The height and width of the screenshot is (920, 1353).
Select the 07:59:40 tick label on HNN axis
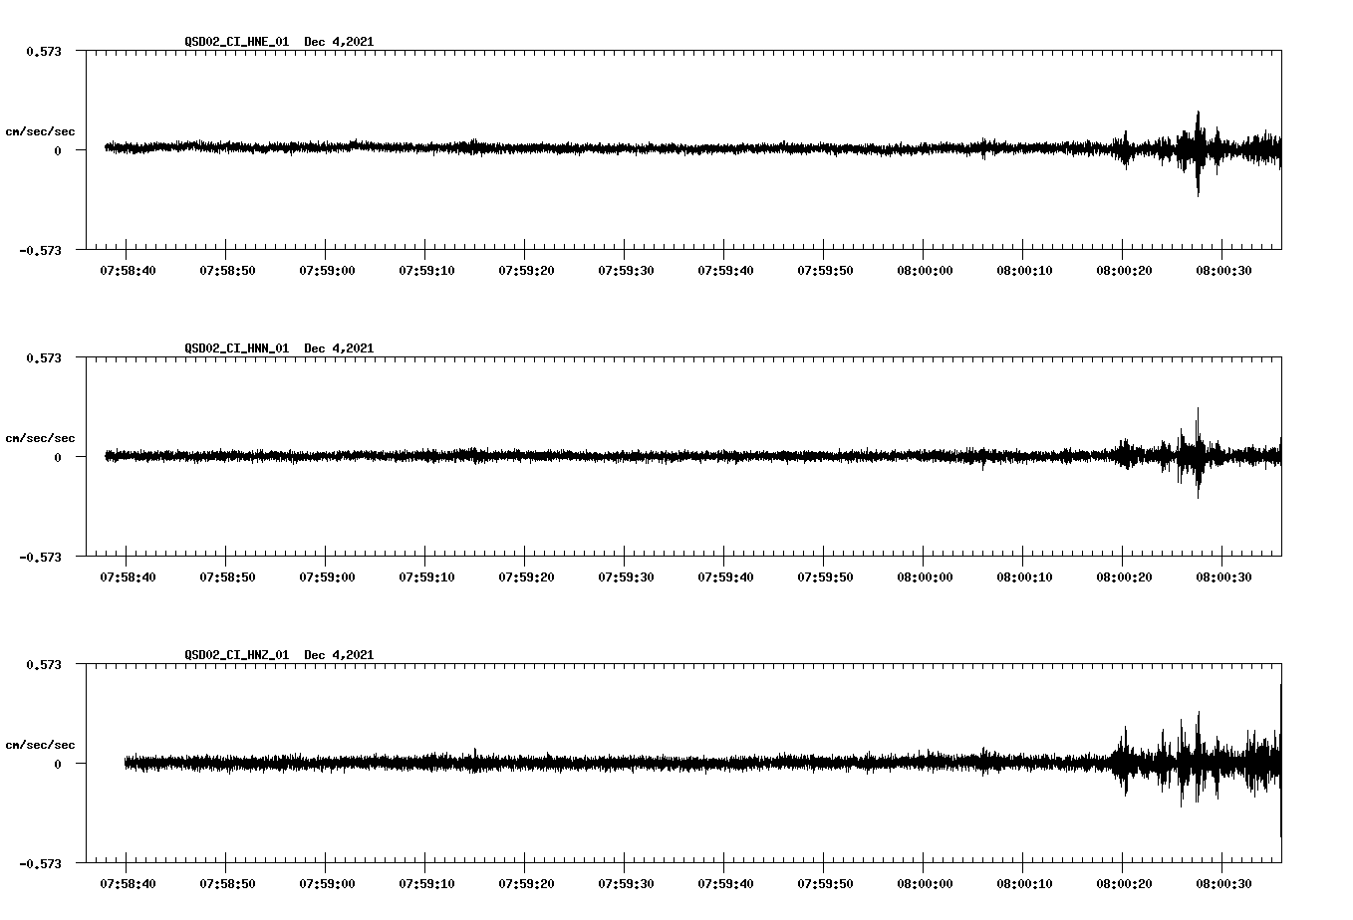pos(725,577)
